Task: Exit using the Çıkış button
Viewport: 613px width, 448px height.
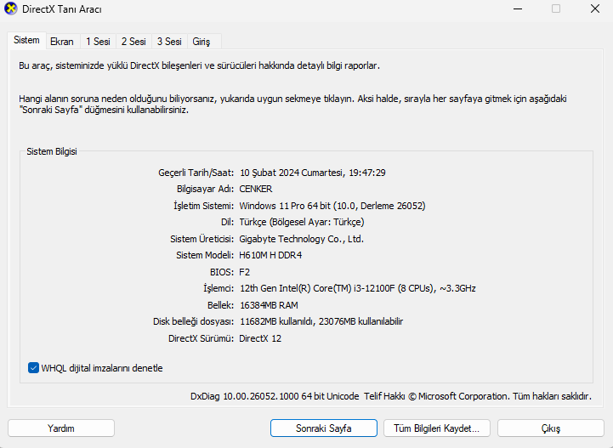Action: tap(550, 428)
